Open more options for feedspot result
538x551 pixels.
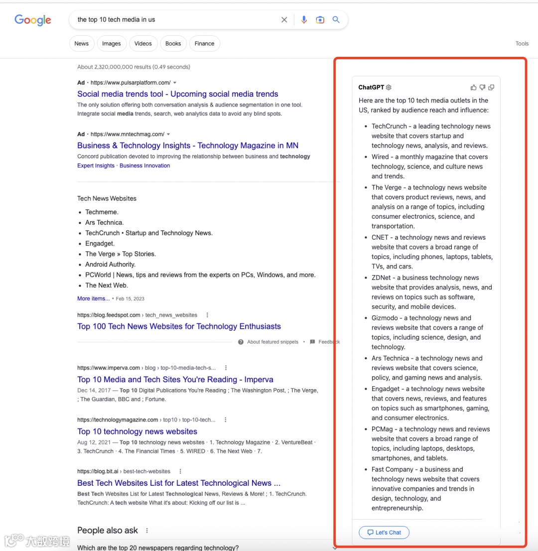pos(207,315)
